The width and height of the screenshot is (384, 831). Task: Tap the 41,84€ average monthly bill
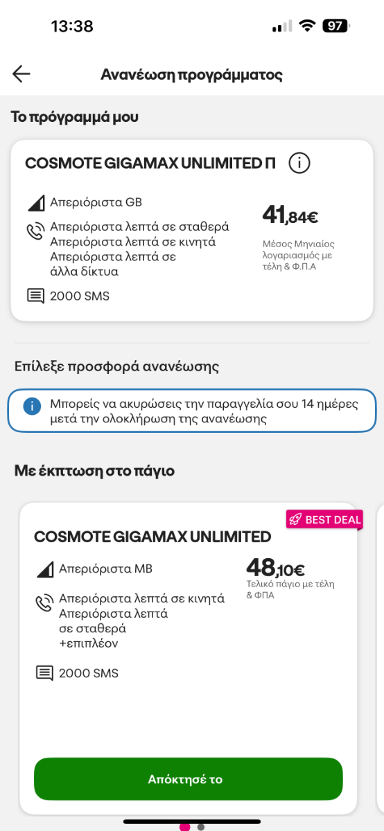click(x=290, y=215)
